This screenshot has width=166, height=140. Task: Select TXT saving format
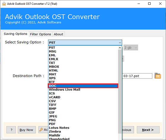(83, 63)
